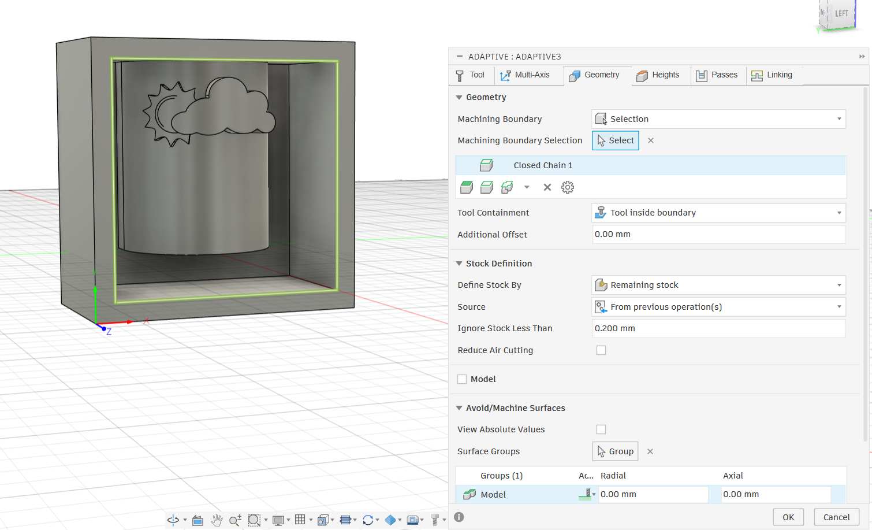Open the Source dropdown
The image size is (872, 530).
(x=718, y=307)
